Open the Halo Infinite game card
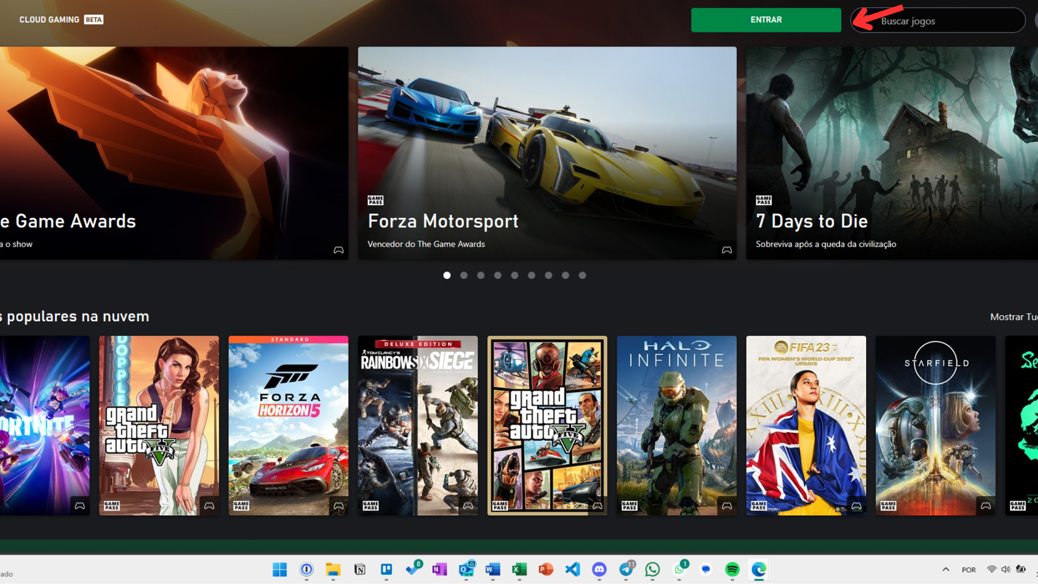This screenshot has height=584, width=1038. [677, 426]
